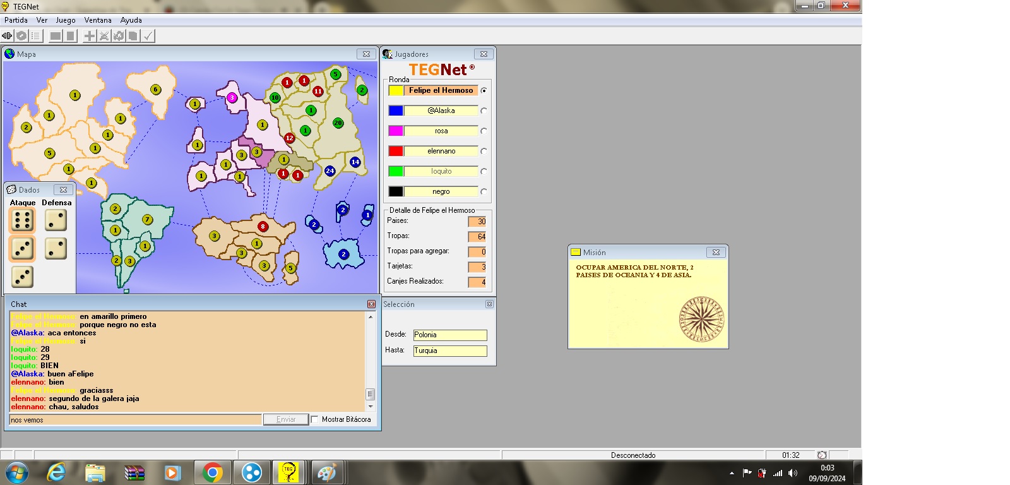This screenshot has width=1010, height=485.
Task: Open the Juego menu
Action: click(66, 20)
